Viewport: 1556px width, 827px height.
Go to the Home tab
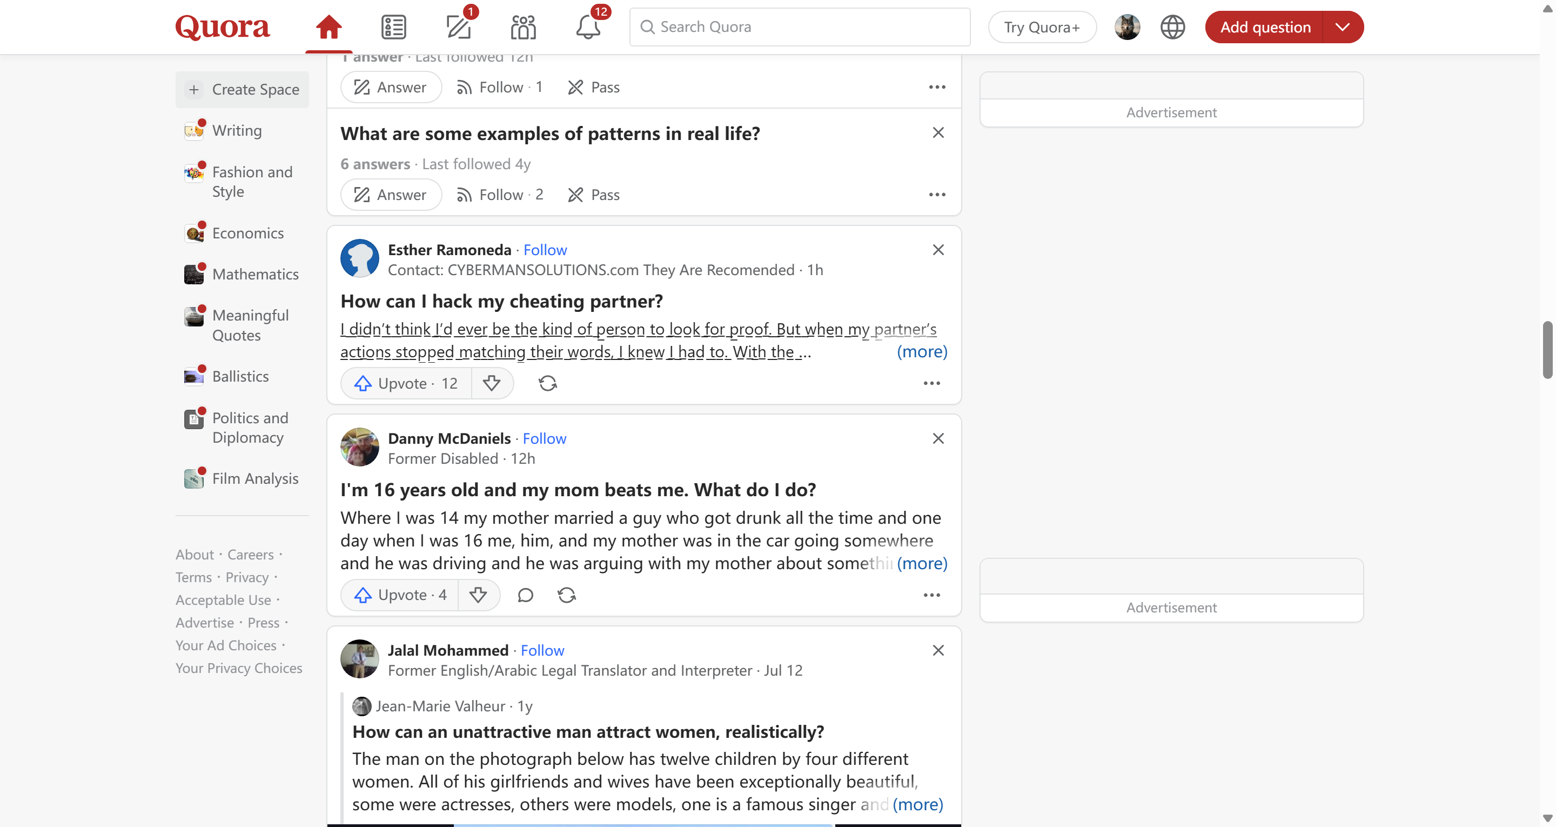pos(328,26)
